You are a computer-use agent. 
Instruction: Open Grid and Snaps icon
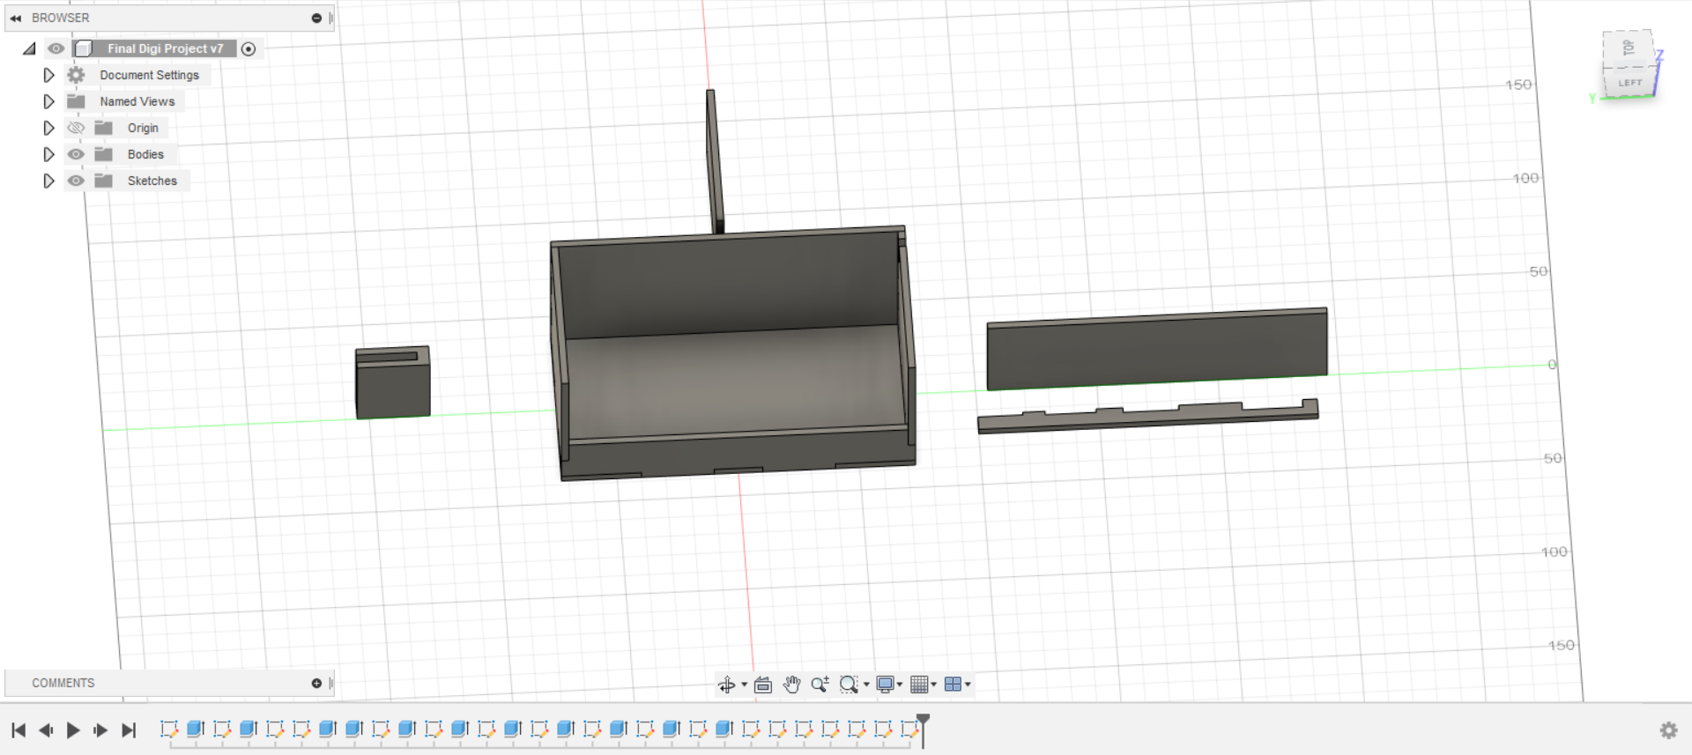(x=920, y=685)
